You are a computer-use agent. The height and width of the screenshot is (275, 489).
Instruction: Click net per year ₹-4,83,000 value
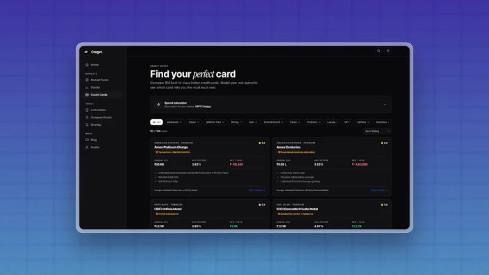[360, 164]
